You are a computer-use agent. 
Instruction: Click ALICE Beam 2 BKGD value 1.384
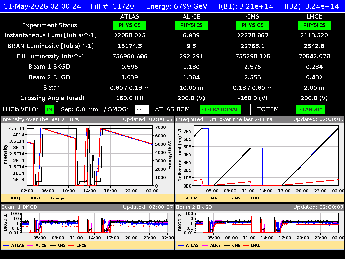pos(191,77)
